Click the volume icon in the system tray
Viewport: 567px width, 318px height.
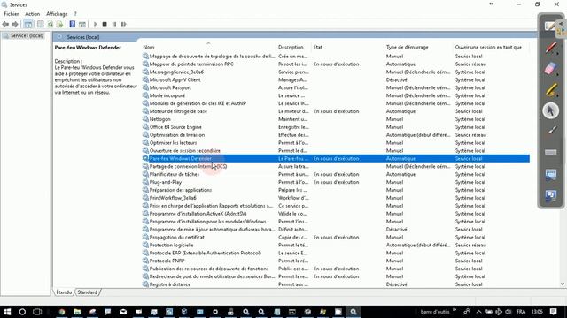coord(508,312)
